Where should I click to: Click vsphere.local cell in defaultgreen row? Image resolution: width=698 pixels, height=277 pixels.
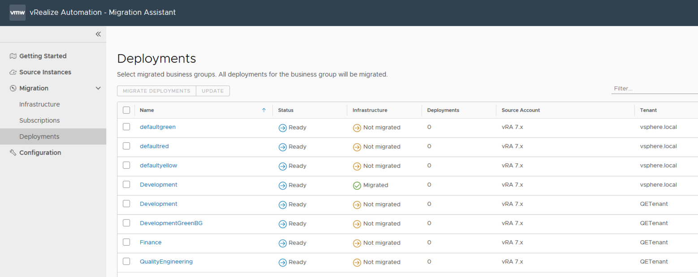[658, 127]
